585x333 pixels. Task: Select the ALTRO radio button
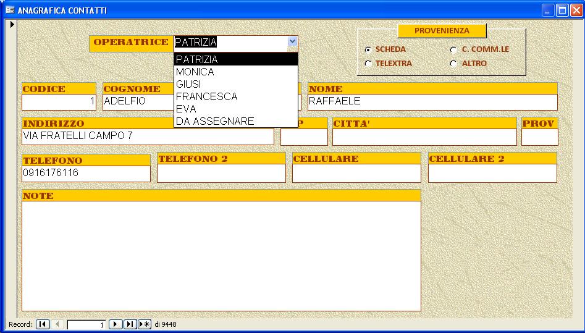click(x=453, y=64)
